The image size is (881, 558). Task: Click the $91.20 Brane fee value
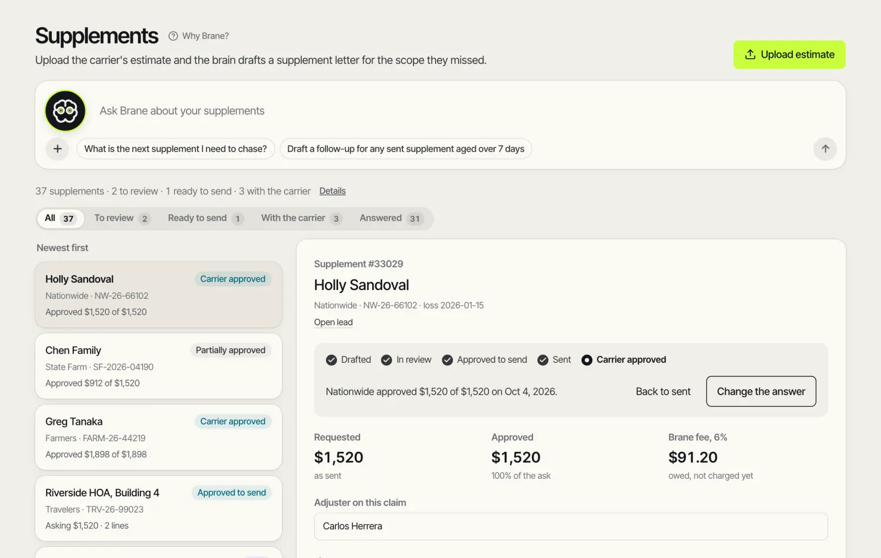tap(693, 457)
